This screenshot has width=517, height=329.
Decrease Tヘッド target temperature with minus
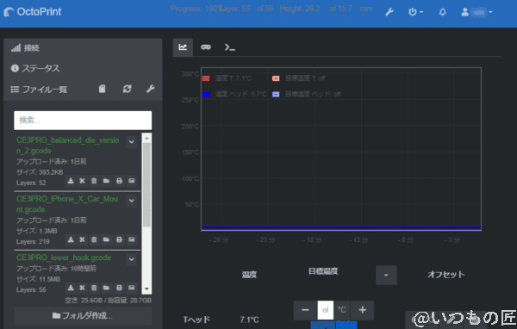click(x=305, y=310)
